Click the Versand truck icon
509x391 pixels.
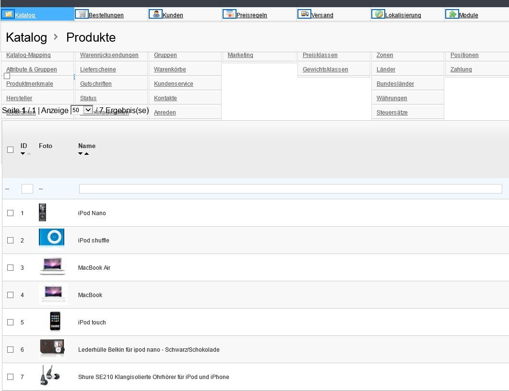(304, 14)
